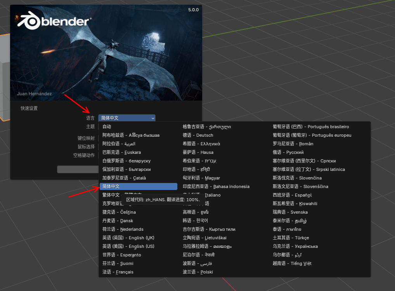
Task: Select 泰语 from the language list
Action: [320, 229]
